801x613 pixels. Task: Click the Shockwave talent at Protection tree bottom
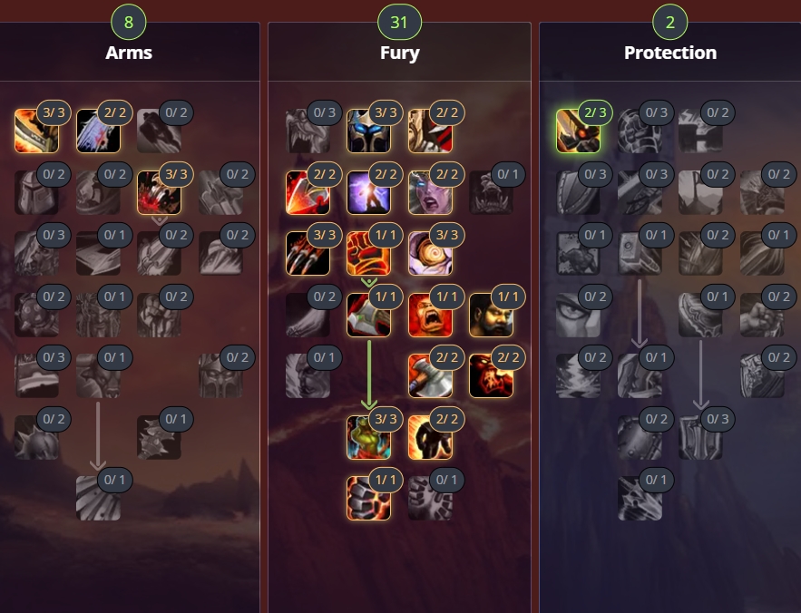[640, 498]
